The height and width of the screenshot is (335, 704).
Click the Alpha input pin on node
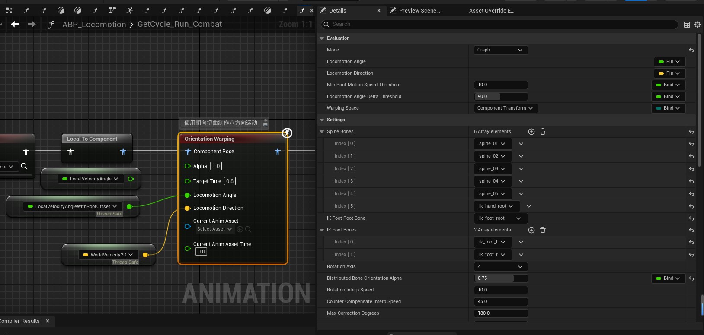click(188, 166)
